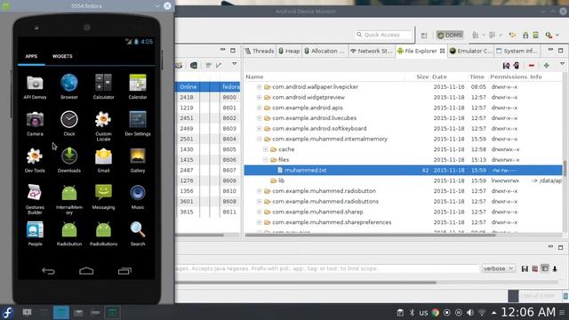Open the Downloads app
The height and width of the screenshot is (320, 569).
[x=69, y=160]
